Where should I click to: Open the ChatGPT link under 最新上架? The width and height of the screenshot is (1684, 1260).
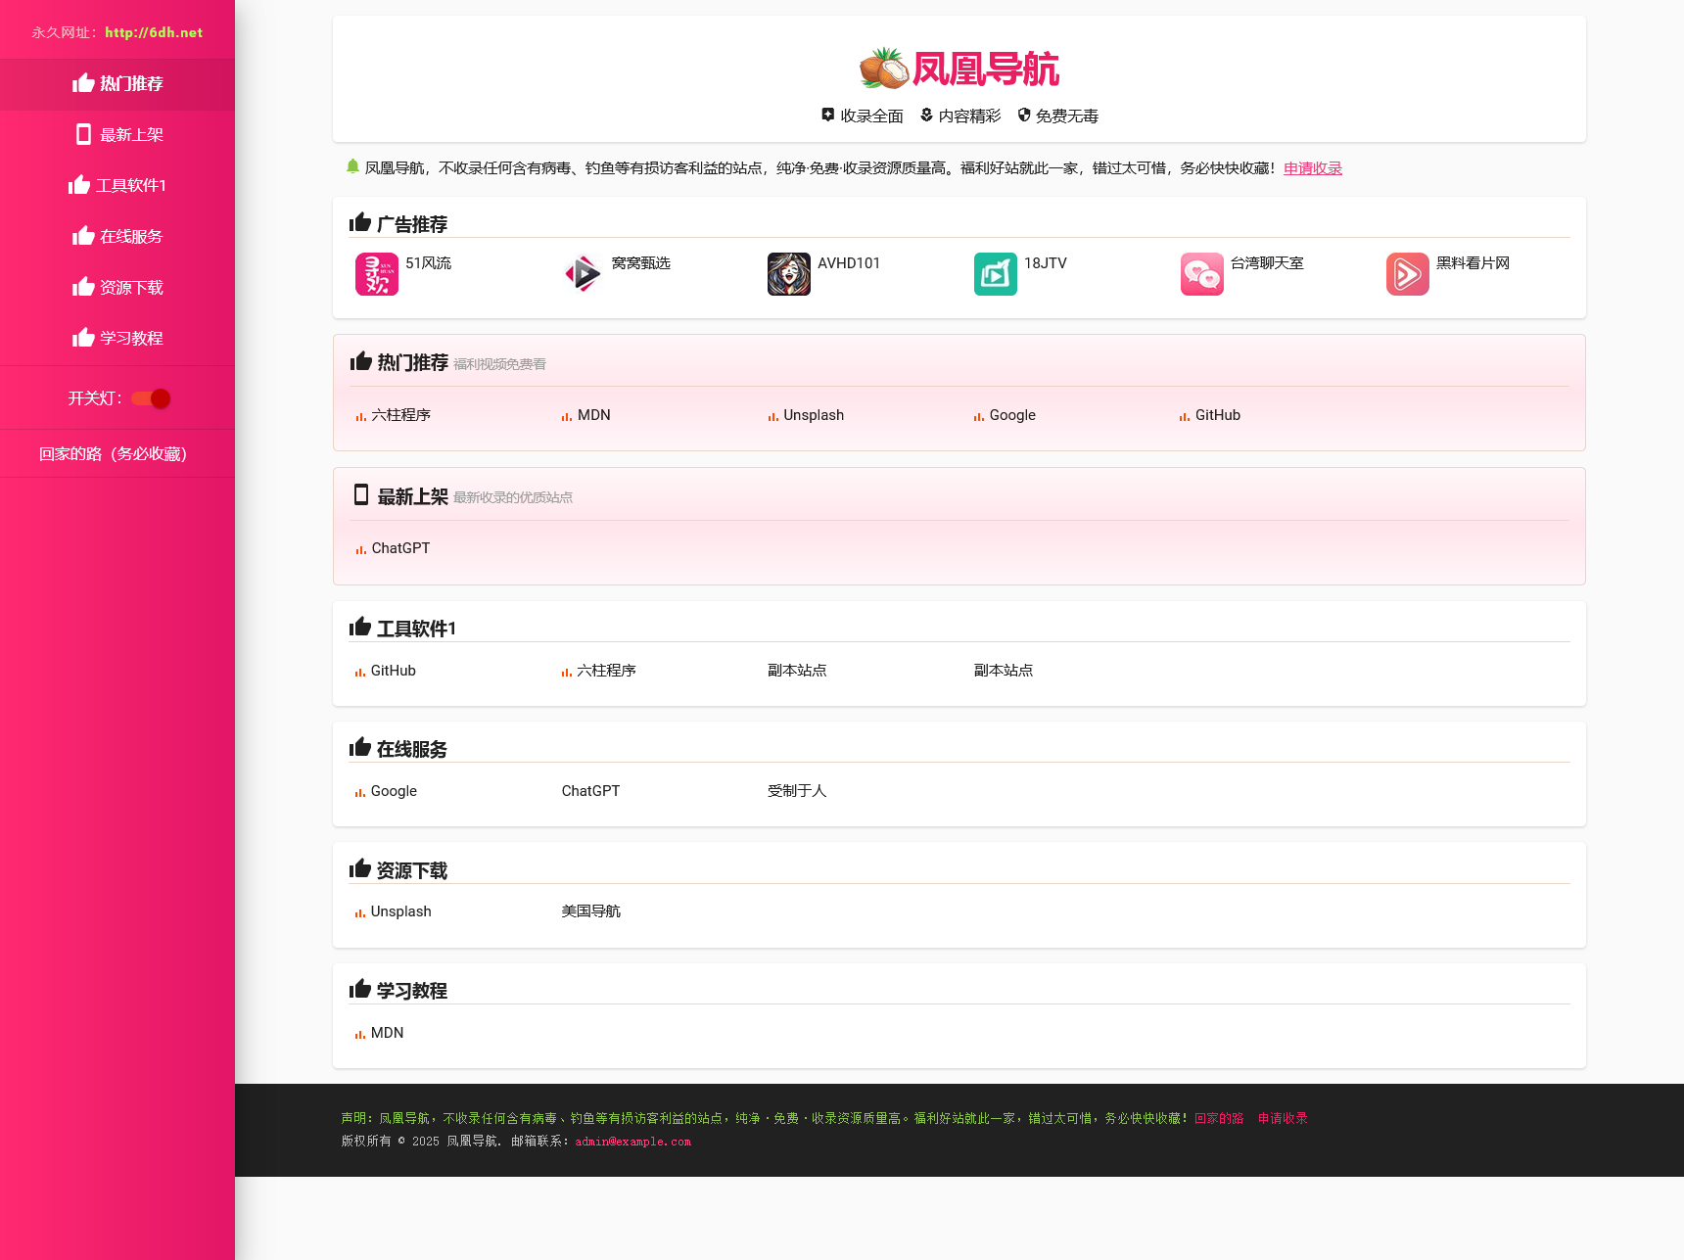[x=400, y=548]
